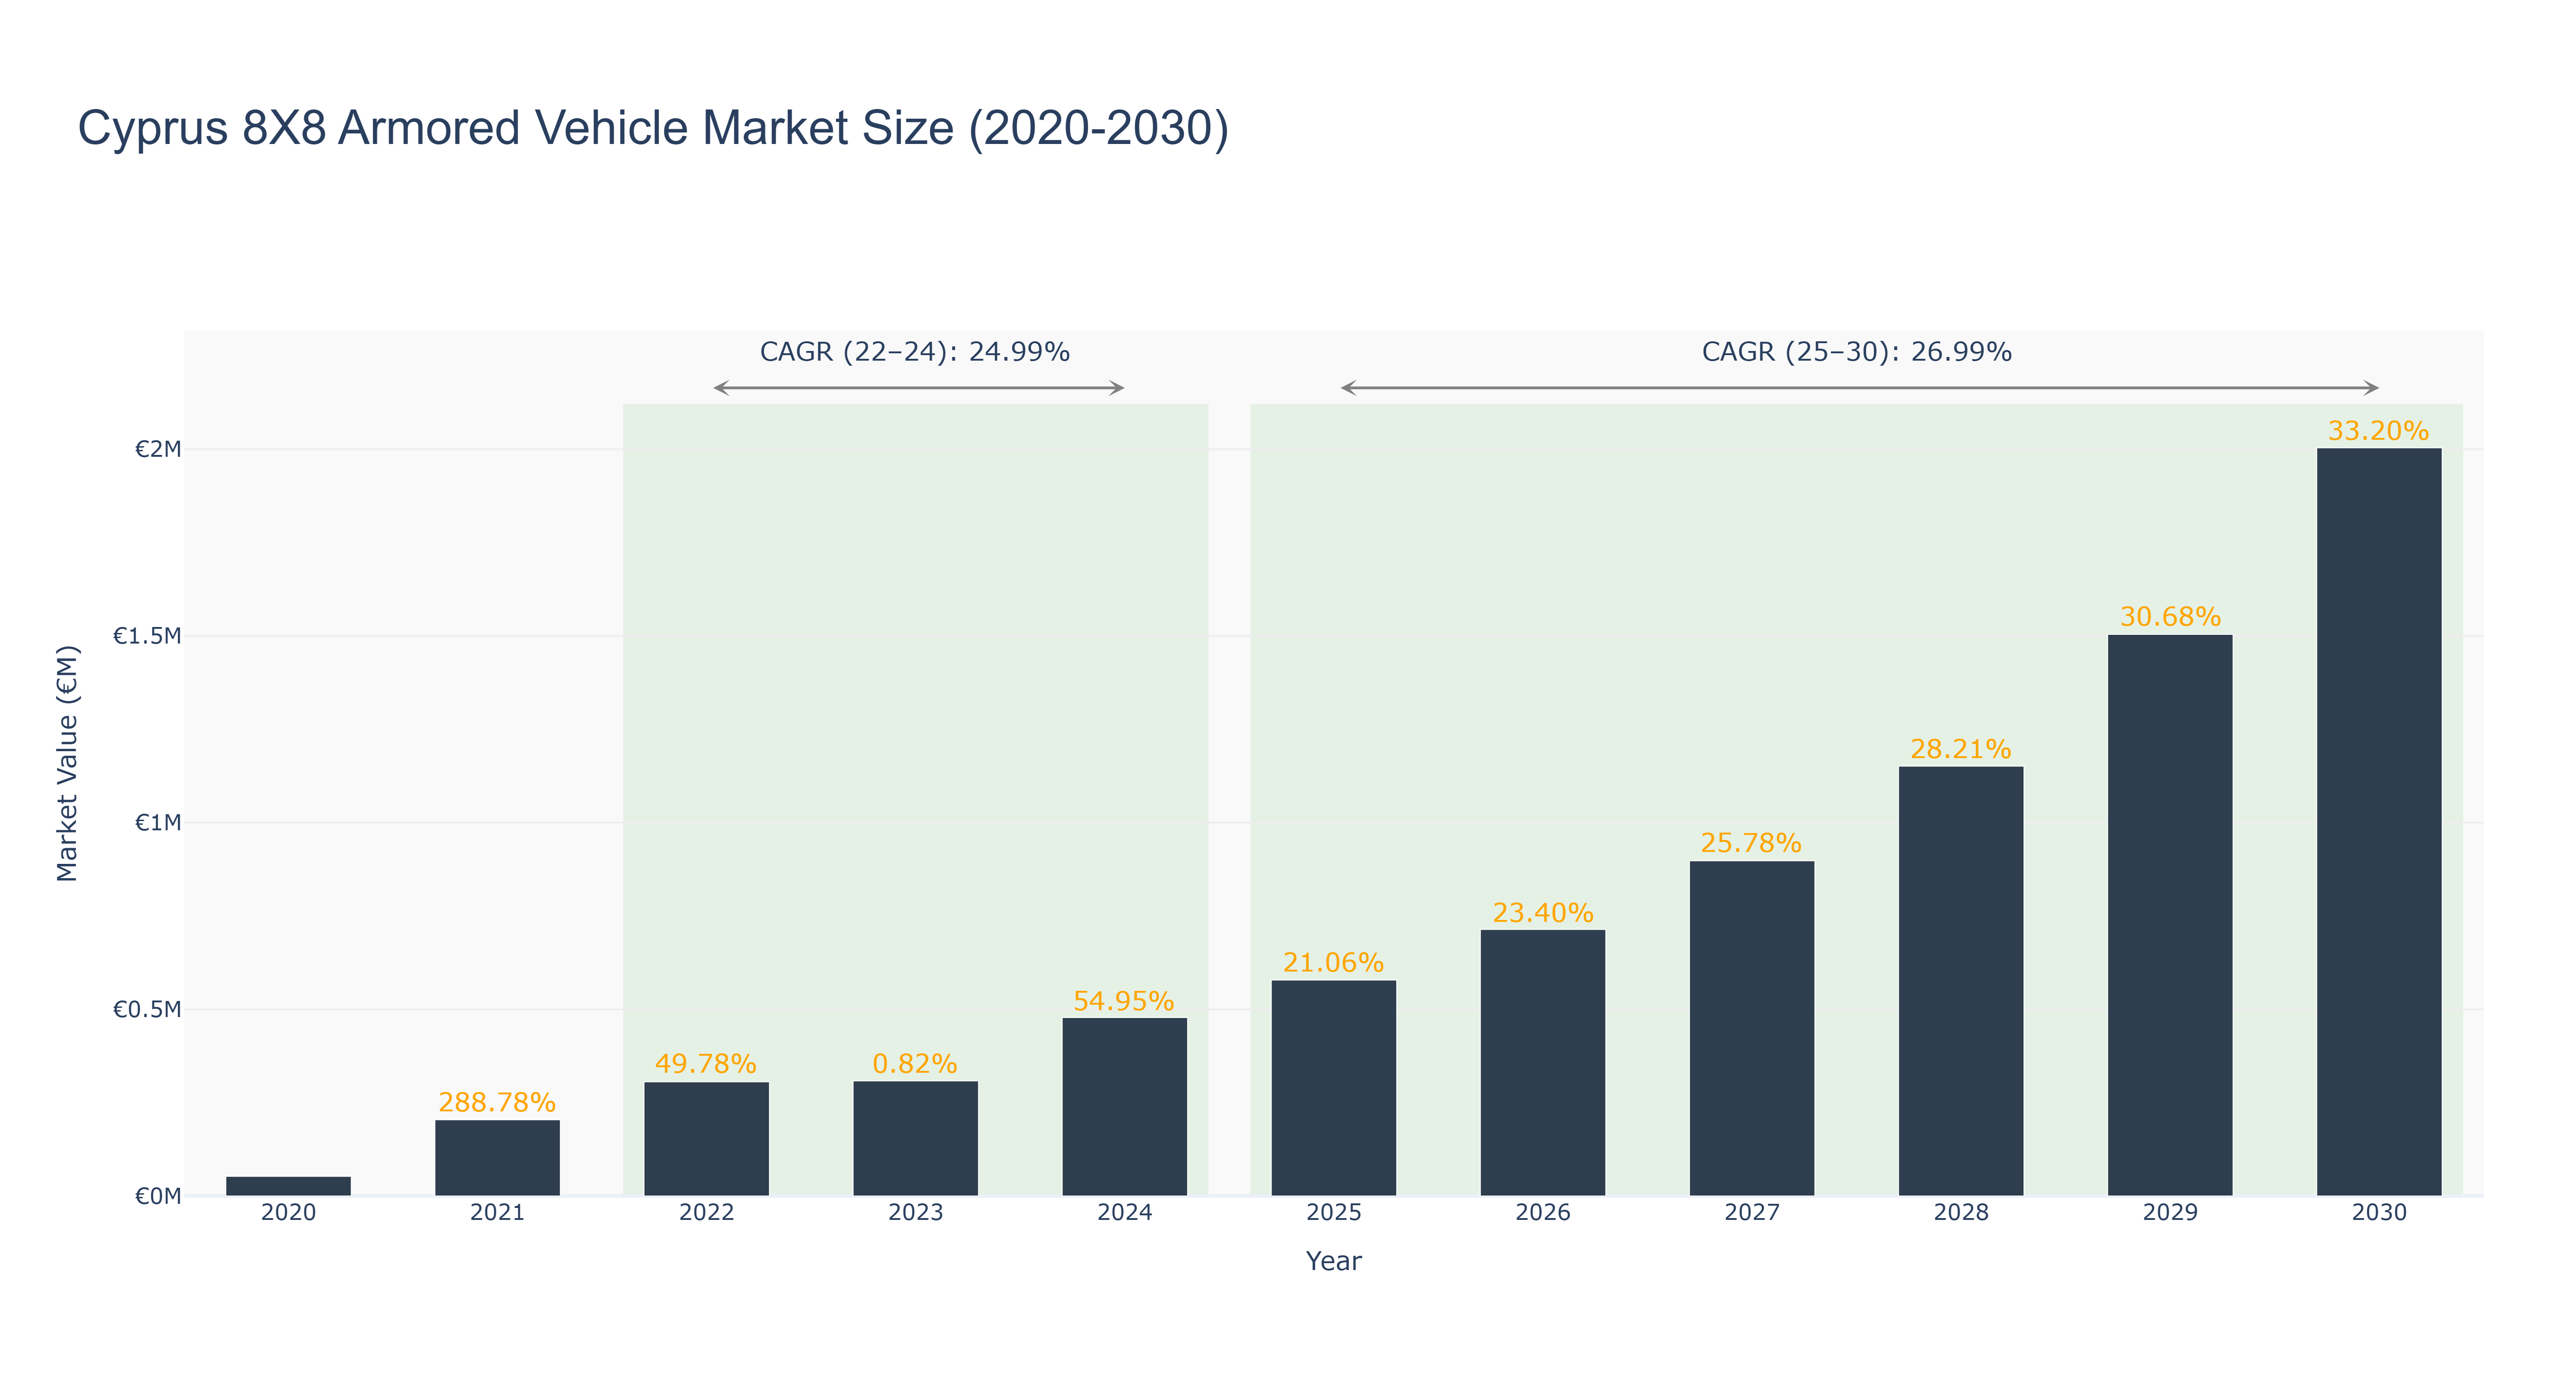Click the €0M y-axis tick label
This screenshot has height=1380, width=2576.
coord(158,1196)
